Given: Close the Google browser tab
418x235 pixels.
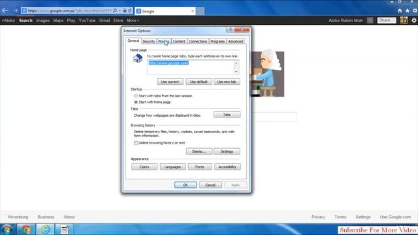Looking at the screenshot, I should coord(193,11).
